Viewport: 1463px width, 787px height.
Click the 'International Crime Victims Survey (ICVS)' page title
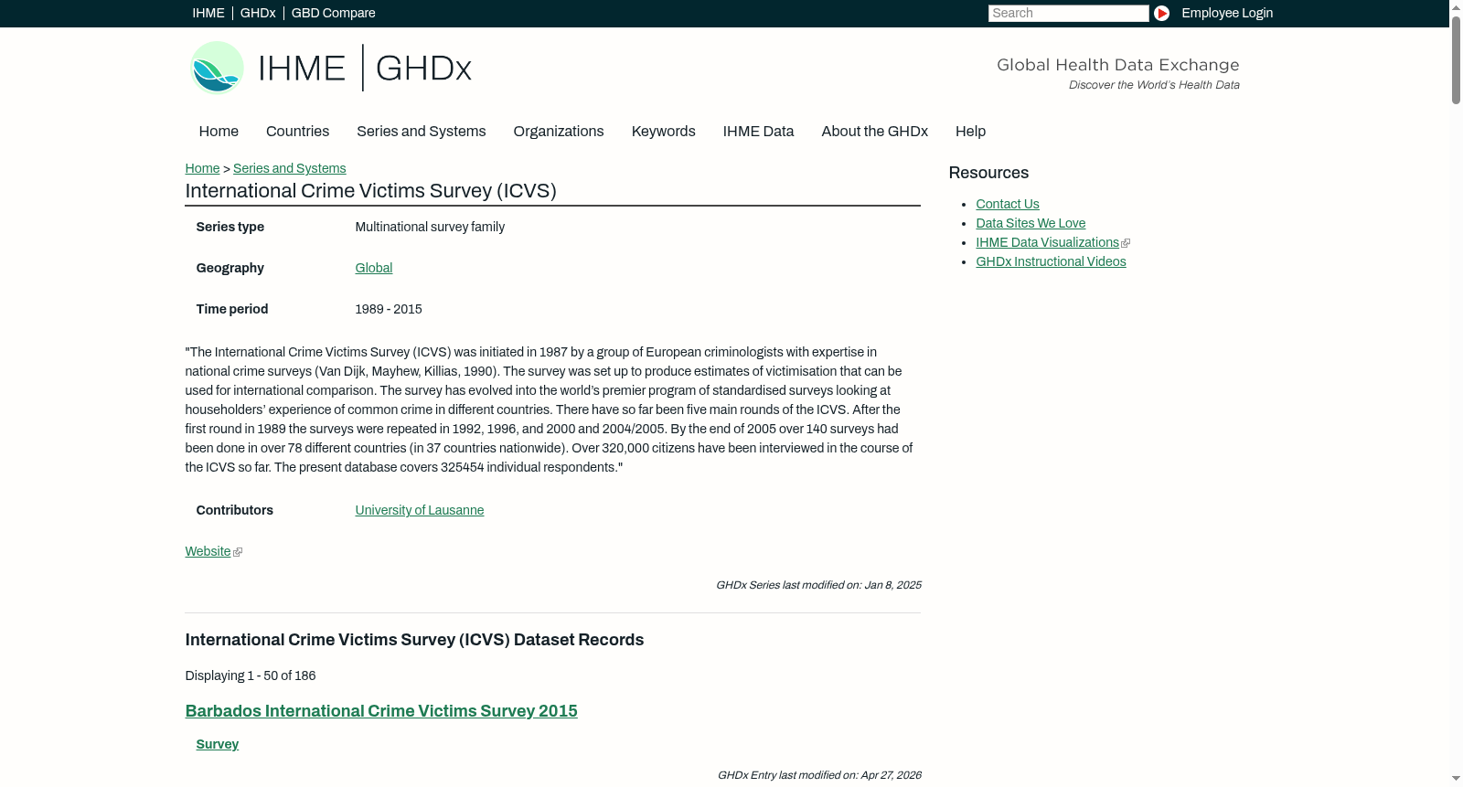coord(371,191)
